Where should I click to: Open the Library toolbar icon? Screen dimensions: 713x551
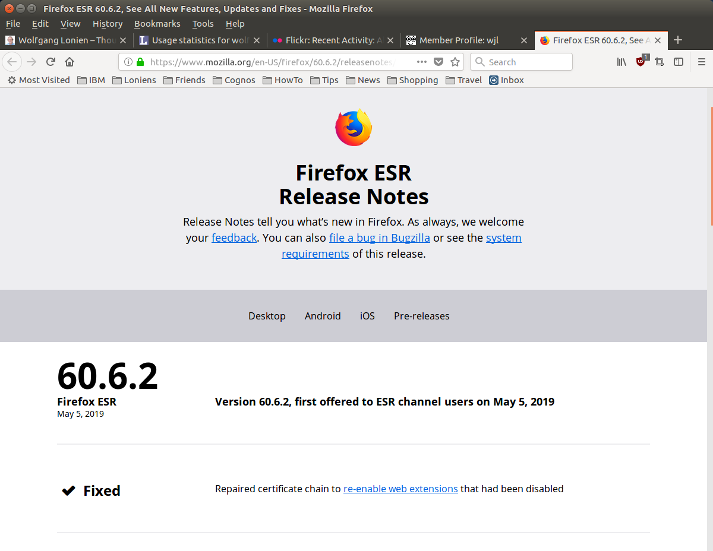tap(621, 62)
